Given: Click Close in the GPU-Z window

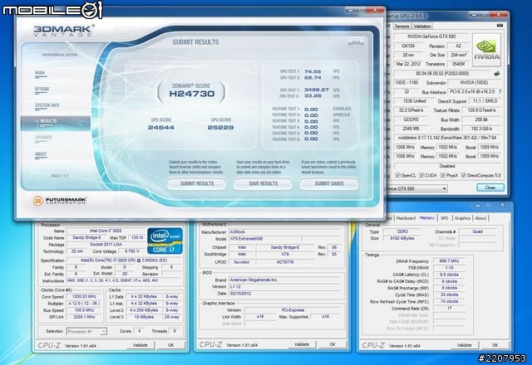Looking at the screenshot, I should [490, 187].
